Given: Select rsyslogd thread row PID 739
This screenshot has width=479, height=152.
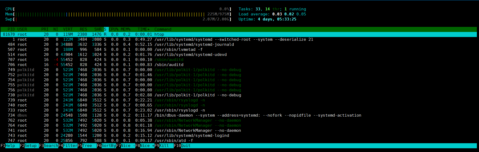Looking at the screenshot, I should click(239, 100).
